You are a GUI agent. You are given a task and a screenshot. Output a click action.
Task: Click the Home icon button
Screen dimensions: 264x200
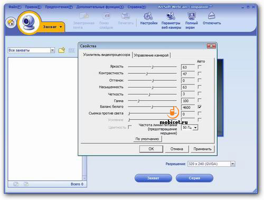click(x=11, y=22)
